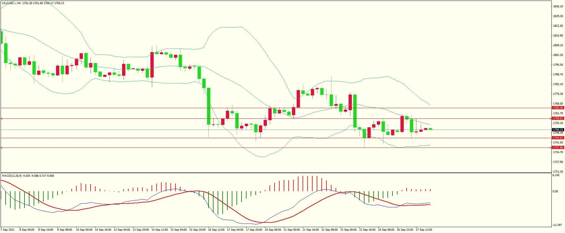The width and height of the screenshot is (565, 233).
Task: Click the 27 Sep 12:00 time label
Action: pos(424,230)
